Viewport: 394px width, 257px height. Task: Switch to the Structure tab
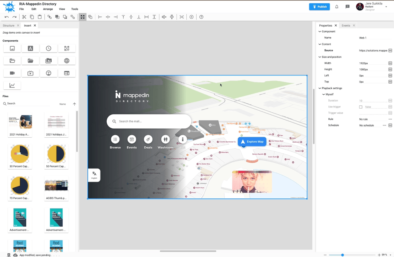[9, 25]
